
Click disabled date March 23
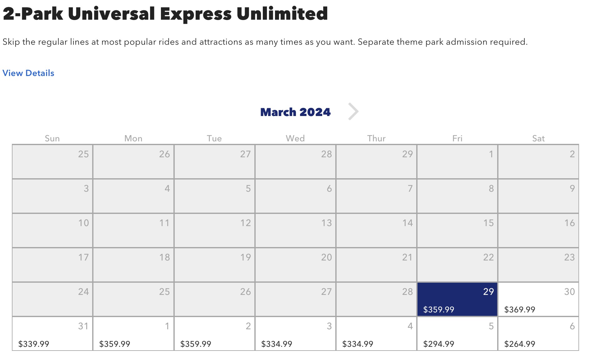pyautogui.click(x=538, y=265)
